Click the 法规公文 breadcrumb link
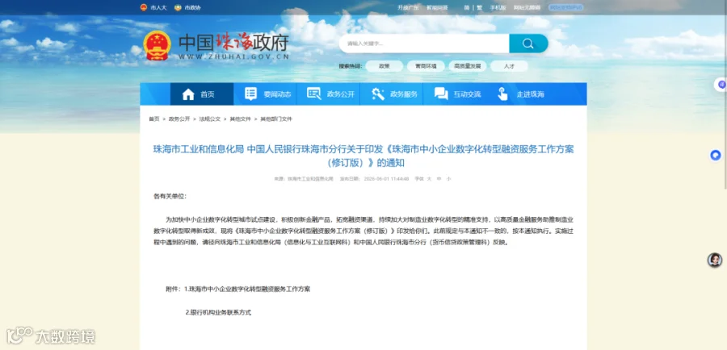Screen dimensions: 727x350 coord(209,119)
